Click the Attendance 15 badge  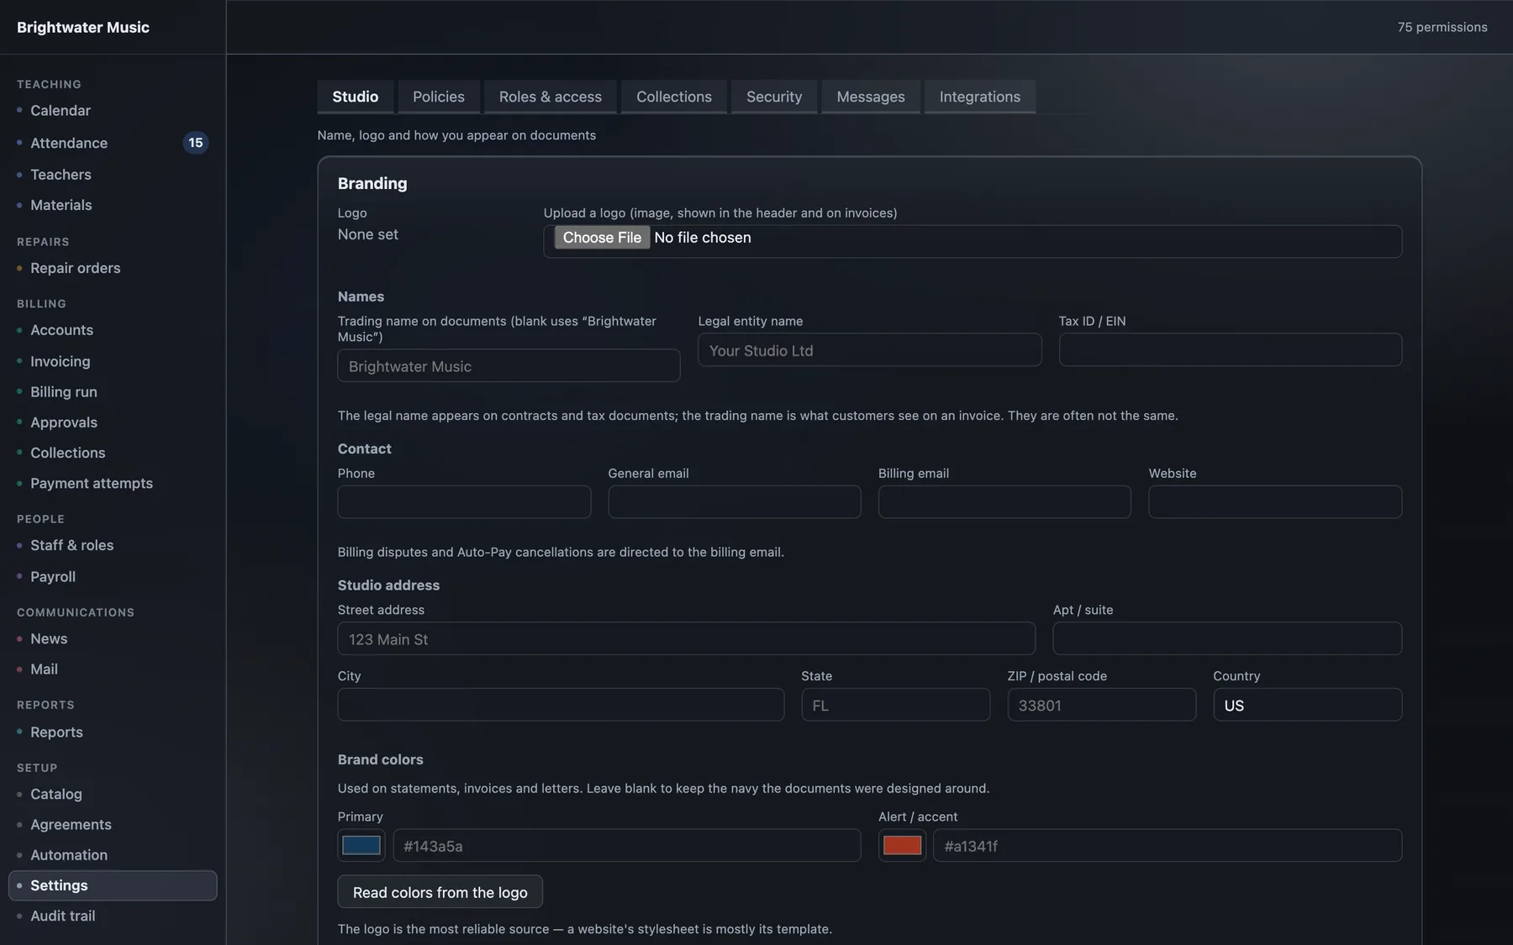pyautogui.click(x=196, y=143)
